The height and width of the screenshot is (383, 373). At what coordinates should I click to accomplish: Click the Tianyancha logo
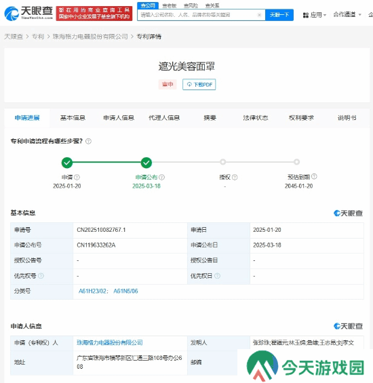point(28,13)
